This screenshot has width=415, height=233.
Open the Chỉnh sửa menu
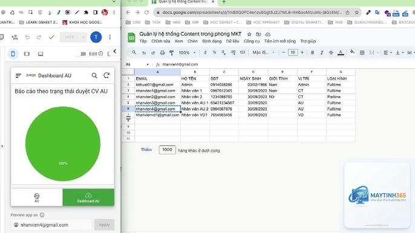pos(161,41)
